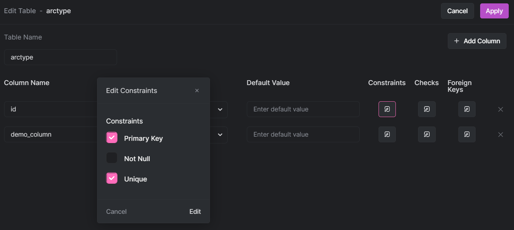Expand the type dropdown for demo_column row
This screenshot has width=514, height=230.
(220, 134)
